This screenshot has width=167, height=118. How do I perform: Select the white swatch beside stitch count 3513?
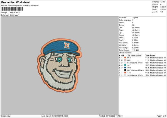tap(125, 63)
